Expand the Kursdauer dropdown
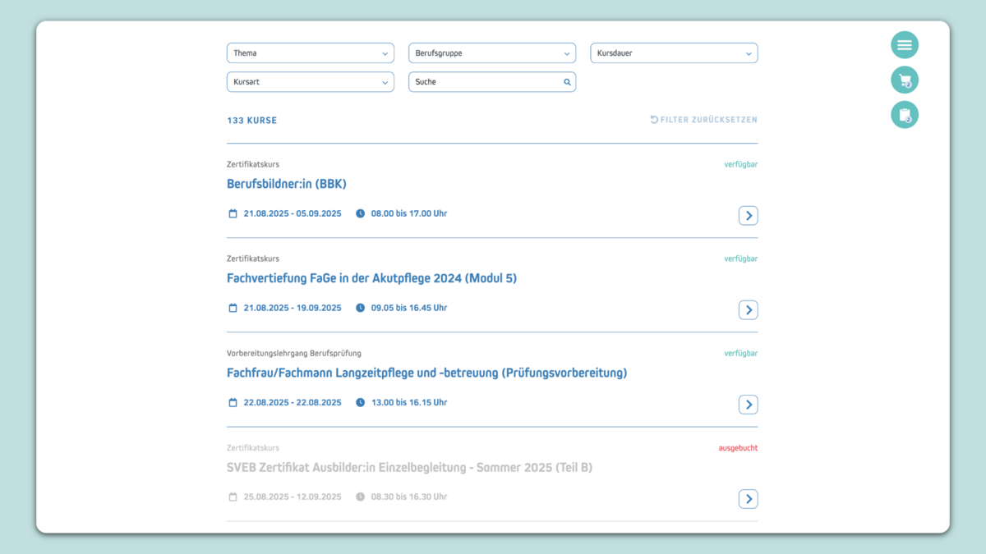Image resolution: width=986 pixels, height=554 pixels. [x=674, y=53]
